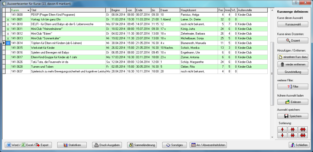The image size is (313, 152).
Task: Click course number 141-3637
Action: click(17, 71)
